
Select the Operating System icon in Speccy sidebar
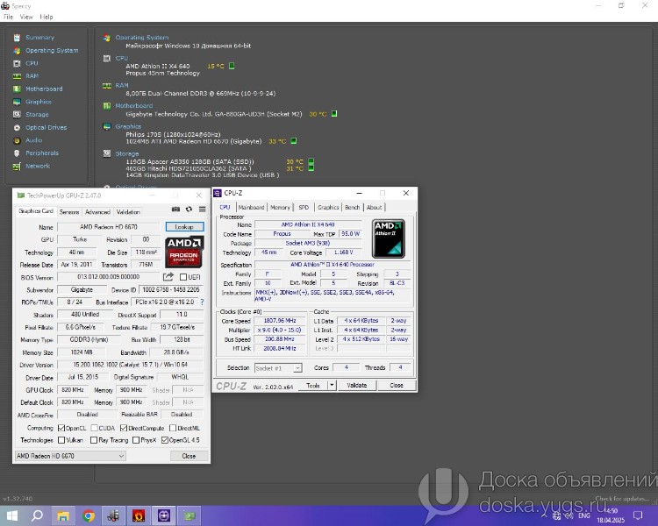click(x=17, y=50)
